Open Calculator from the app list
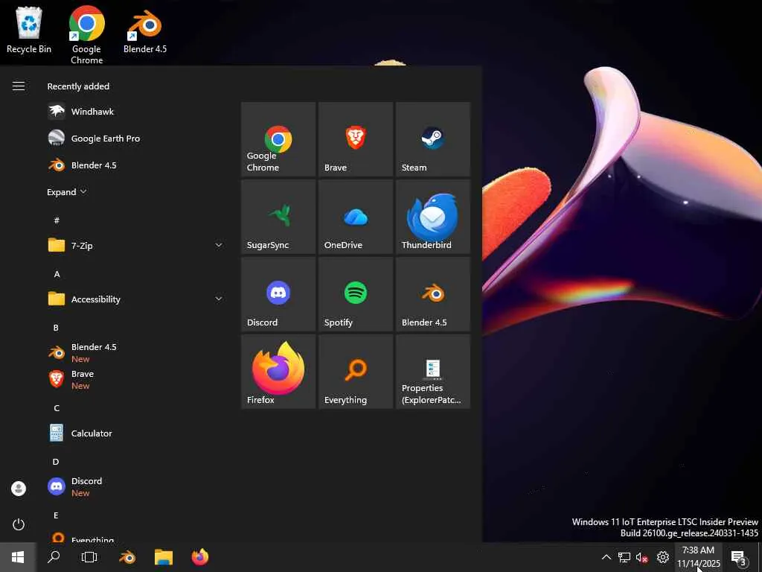The width and height of the screenshot is (762, 572). pyautogui.click(x=136, y=433)
